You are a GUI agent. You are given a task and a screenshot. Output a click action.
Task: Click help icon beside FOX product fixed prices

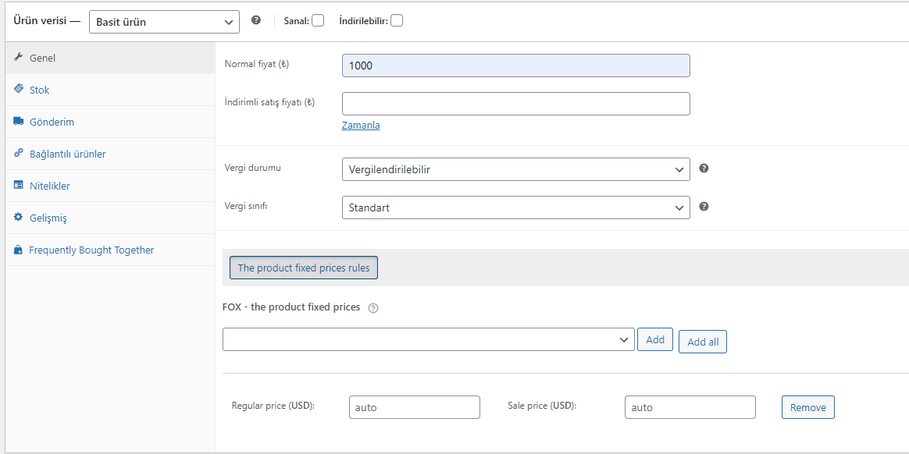click(373, 308)
